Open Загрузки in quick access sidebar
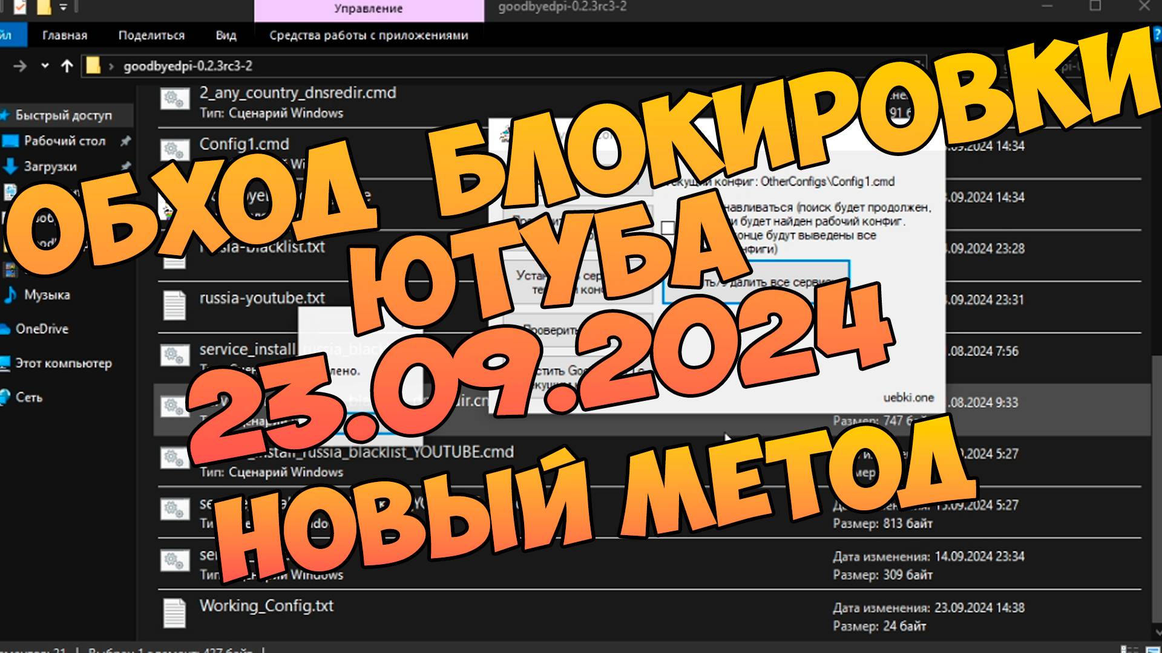The image size is (1162, 653). pyautogui.click(x=50, y=166)
